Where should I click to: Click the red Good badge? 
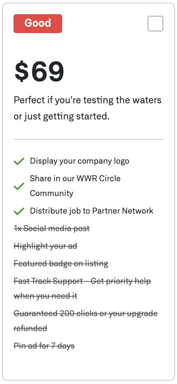38,24
